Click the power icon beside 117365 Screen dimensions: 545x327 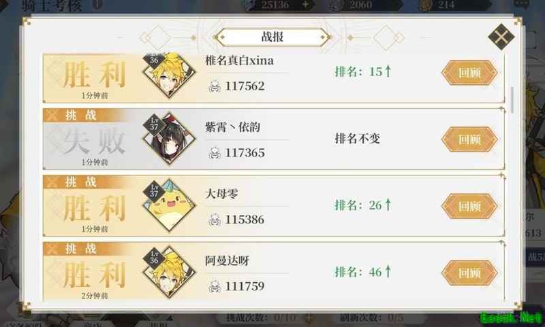coord(215,152)
